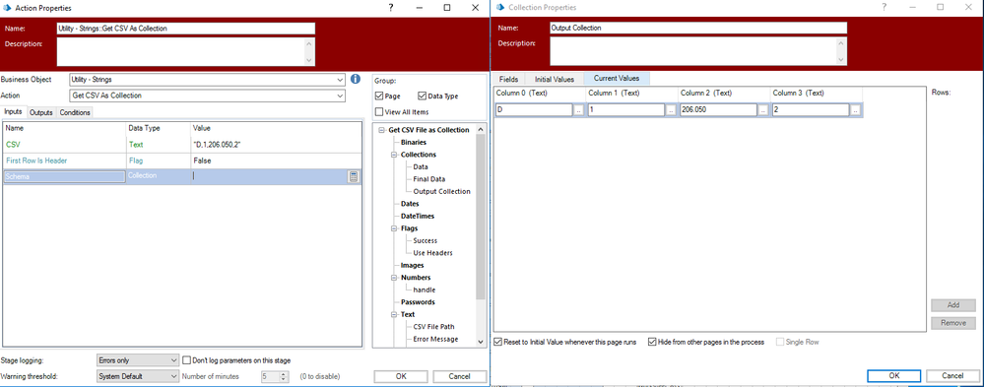Viewport: 984px width, 387px height.
Task: Select Error Message under Text
Action: click(435, 340)
